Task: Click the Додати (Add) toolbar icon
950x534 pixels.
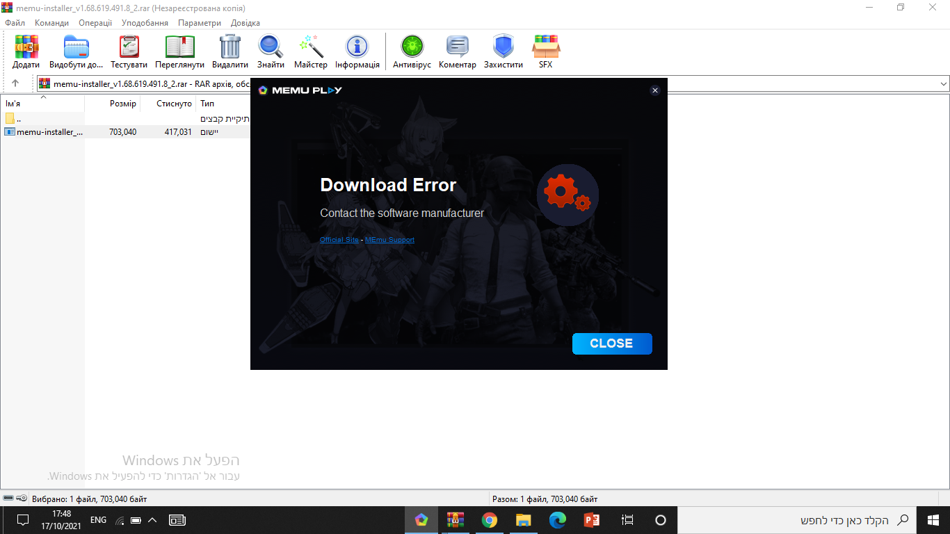Action: (26, 52)
